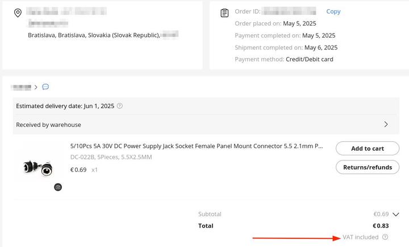
Task: Click the order clipboard icon
Action: (225, 13)
